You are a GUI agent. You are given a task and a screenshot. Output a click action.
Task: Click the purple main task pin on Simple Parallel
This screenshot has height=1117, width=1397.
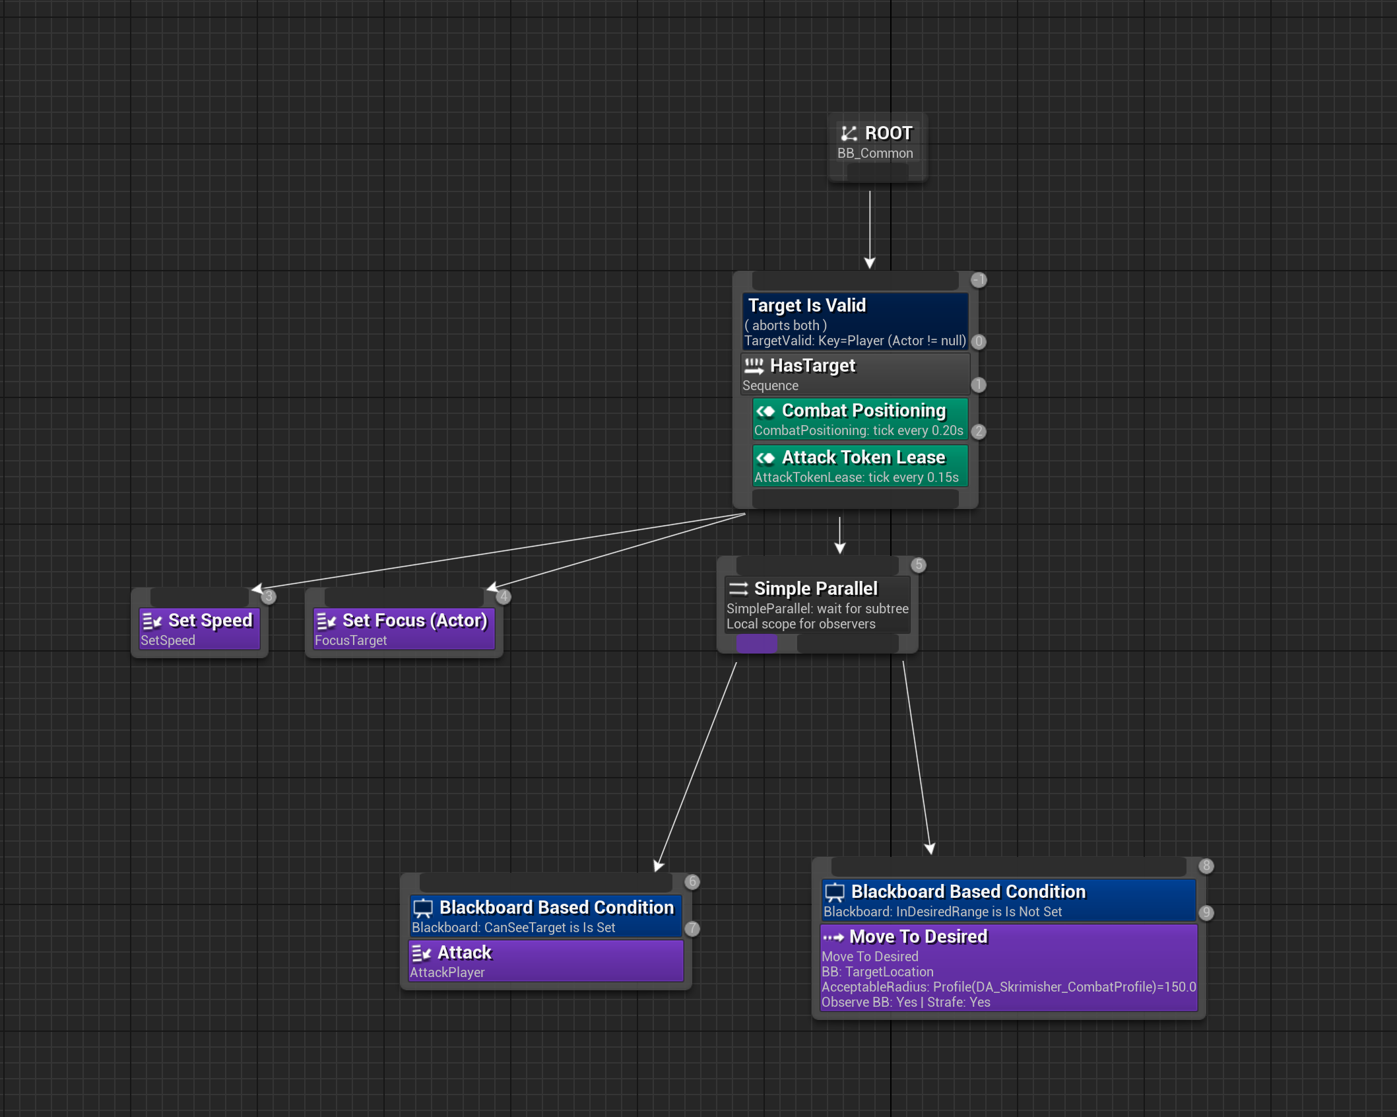coord(756,644)
